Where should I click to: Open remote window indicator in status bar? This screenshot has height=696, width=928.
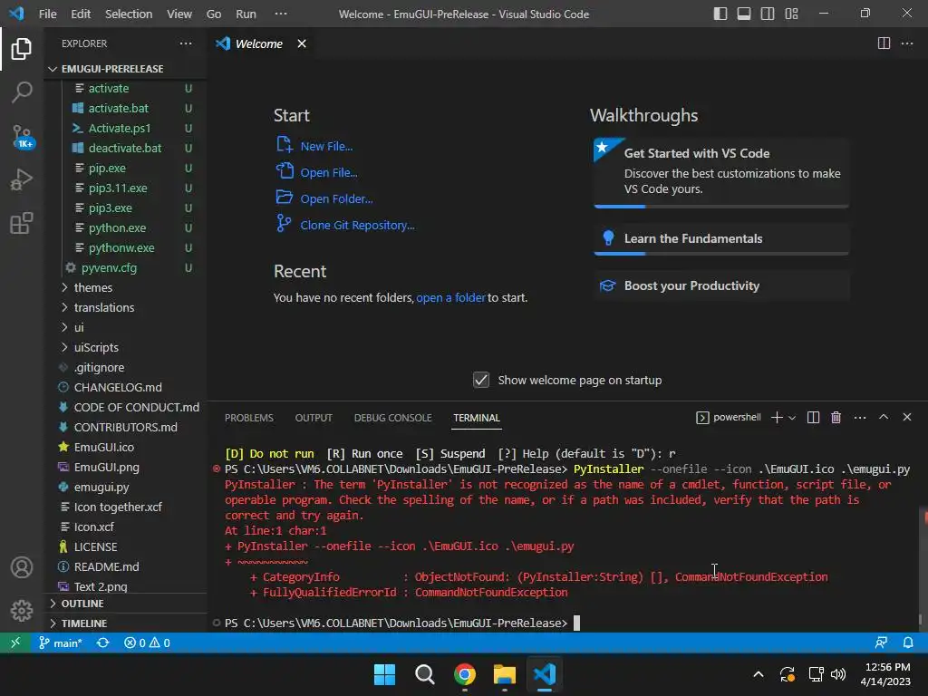pyautogui.click(x=15, y=643)
